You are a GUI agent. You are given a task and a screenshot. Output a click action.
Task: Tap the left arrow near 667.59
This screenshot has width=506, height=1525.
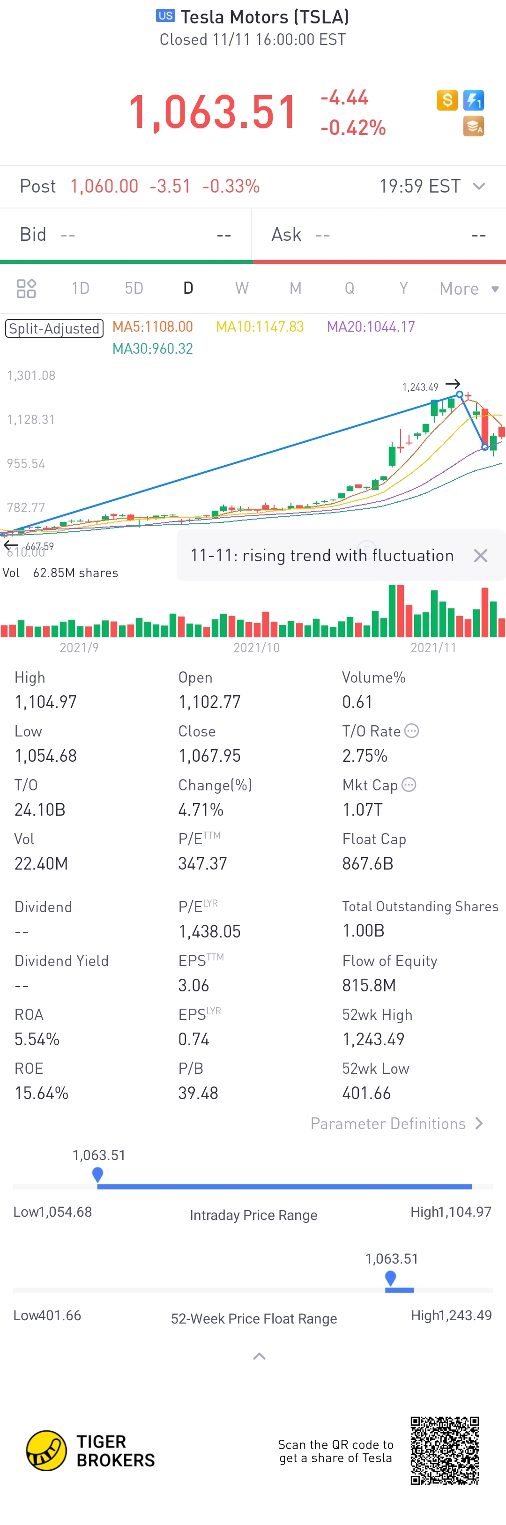tap(11, 545)
